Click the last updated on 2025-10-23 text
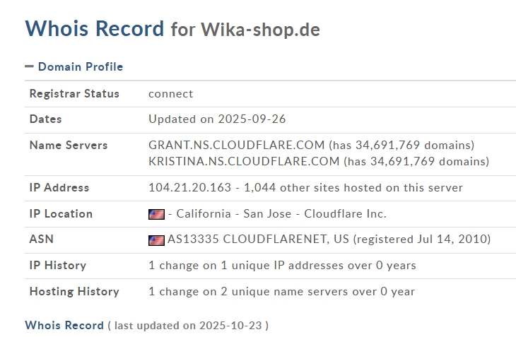The height and width of the screenshot is (337, 516). tap(188, 325)
